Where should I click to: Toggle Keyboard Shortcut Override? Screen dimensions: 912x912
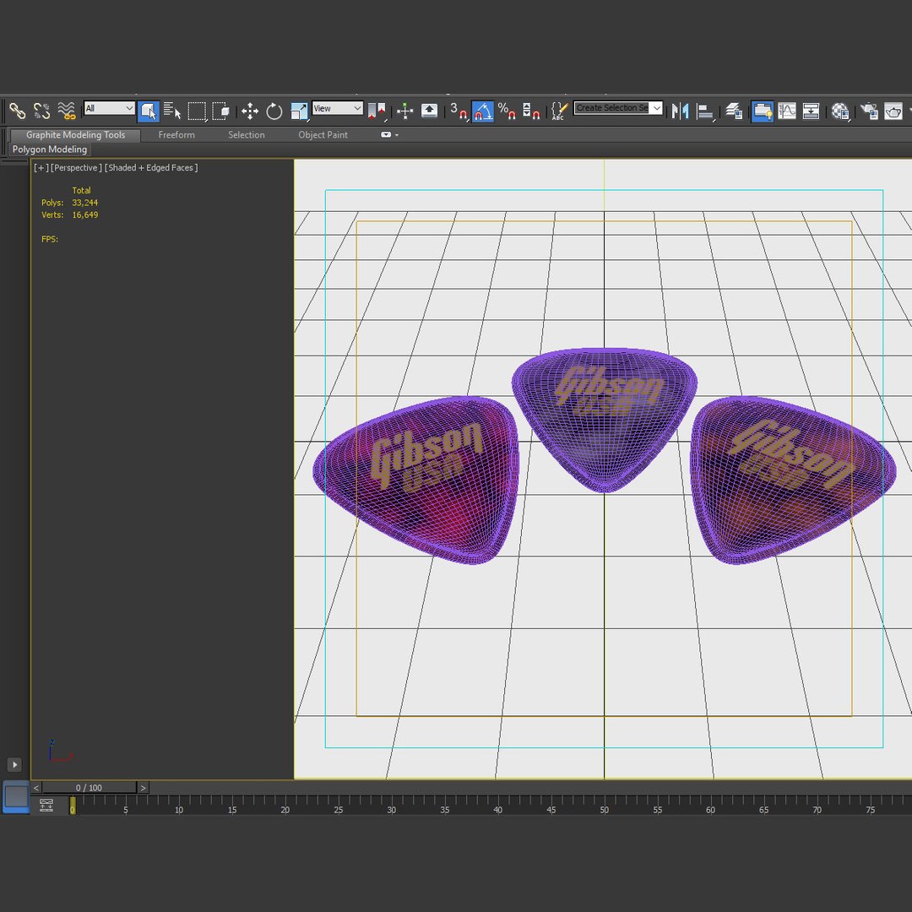tap(429, 111)
